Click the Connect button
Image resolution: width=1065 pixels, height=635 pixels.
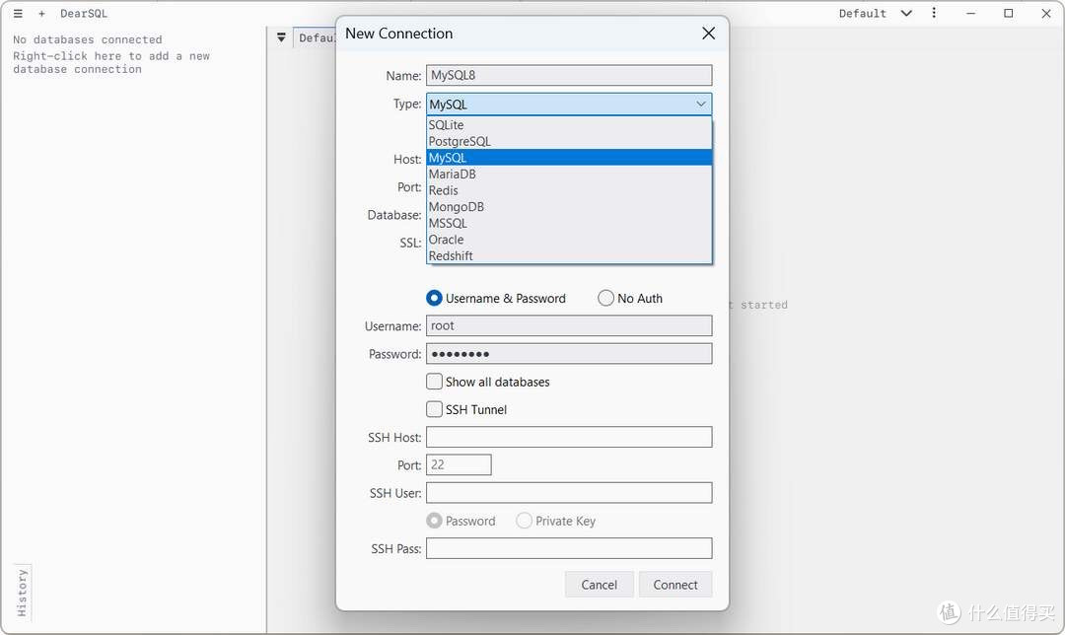[x=675, y=585]
